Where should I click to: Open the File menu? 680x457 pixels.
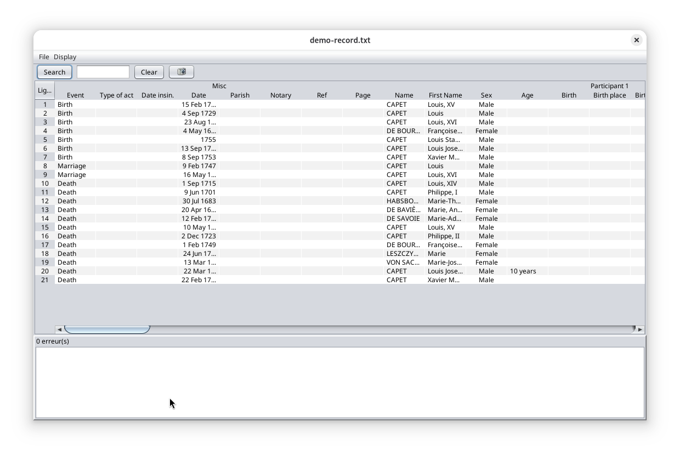click(x=44, y=57)
